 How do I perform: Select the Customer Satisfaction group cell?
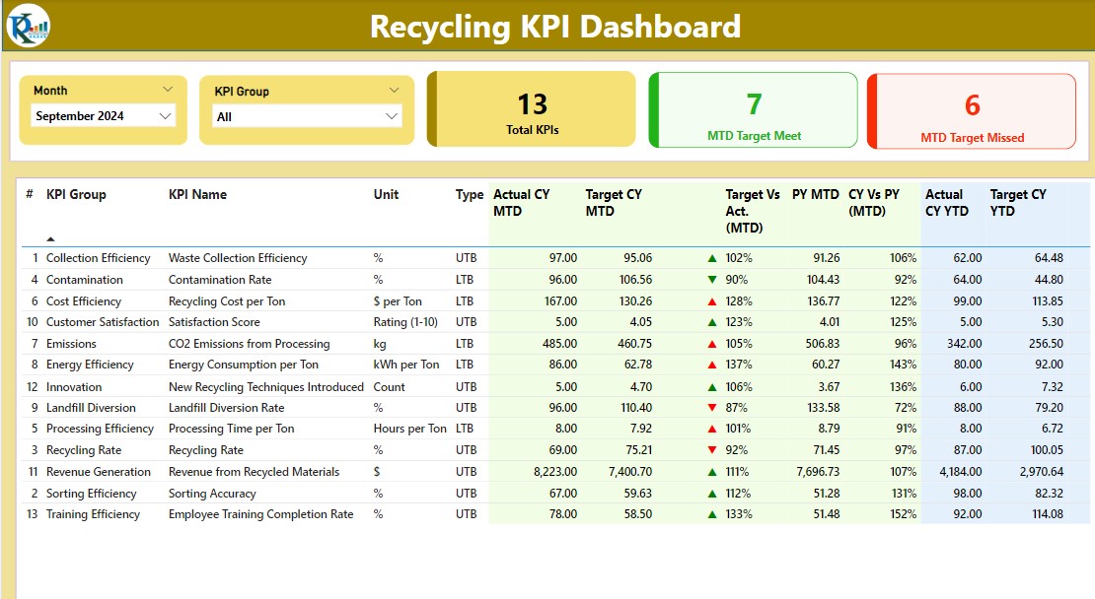[103, 322]
